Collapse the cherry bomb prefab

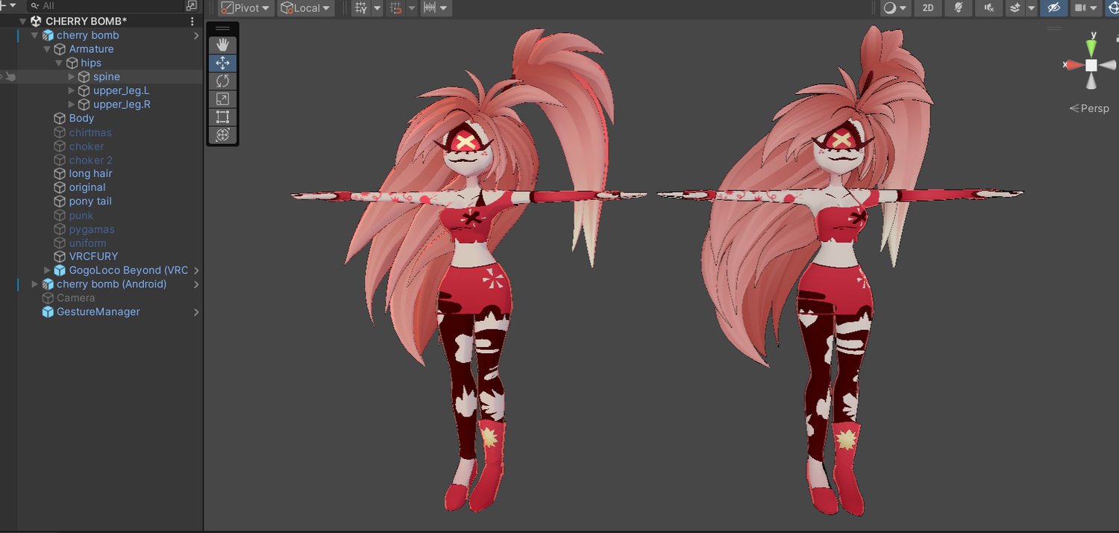point(34,35)
